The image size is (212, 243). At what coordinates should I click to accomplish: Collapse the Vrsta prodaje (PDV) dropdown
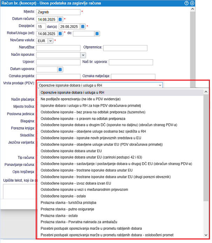click(x=160, y=85)
